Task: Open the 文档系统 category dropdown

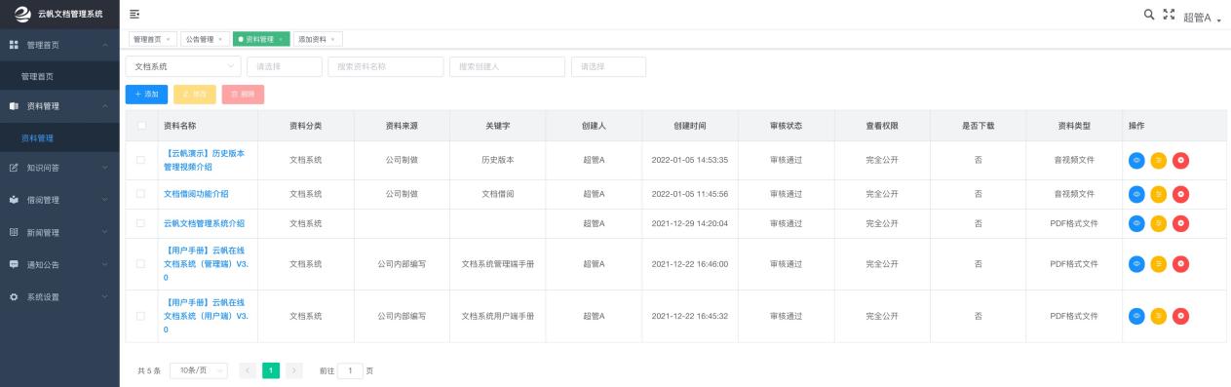Action: (x=183, y=66)
